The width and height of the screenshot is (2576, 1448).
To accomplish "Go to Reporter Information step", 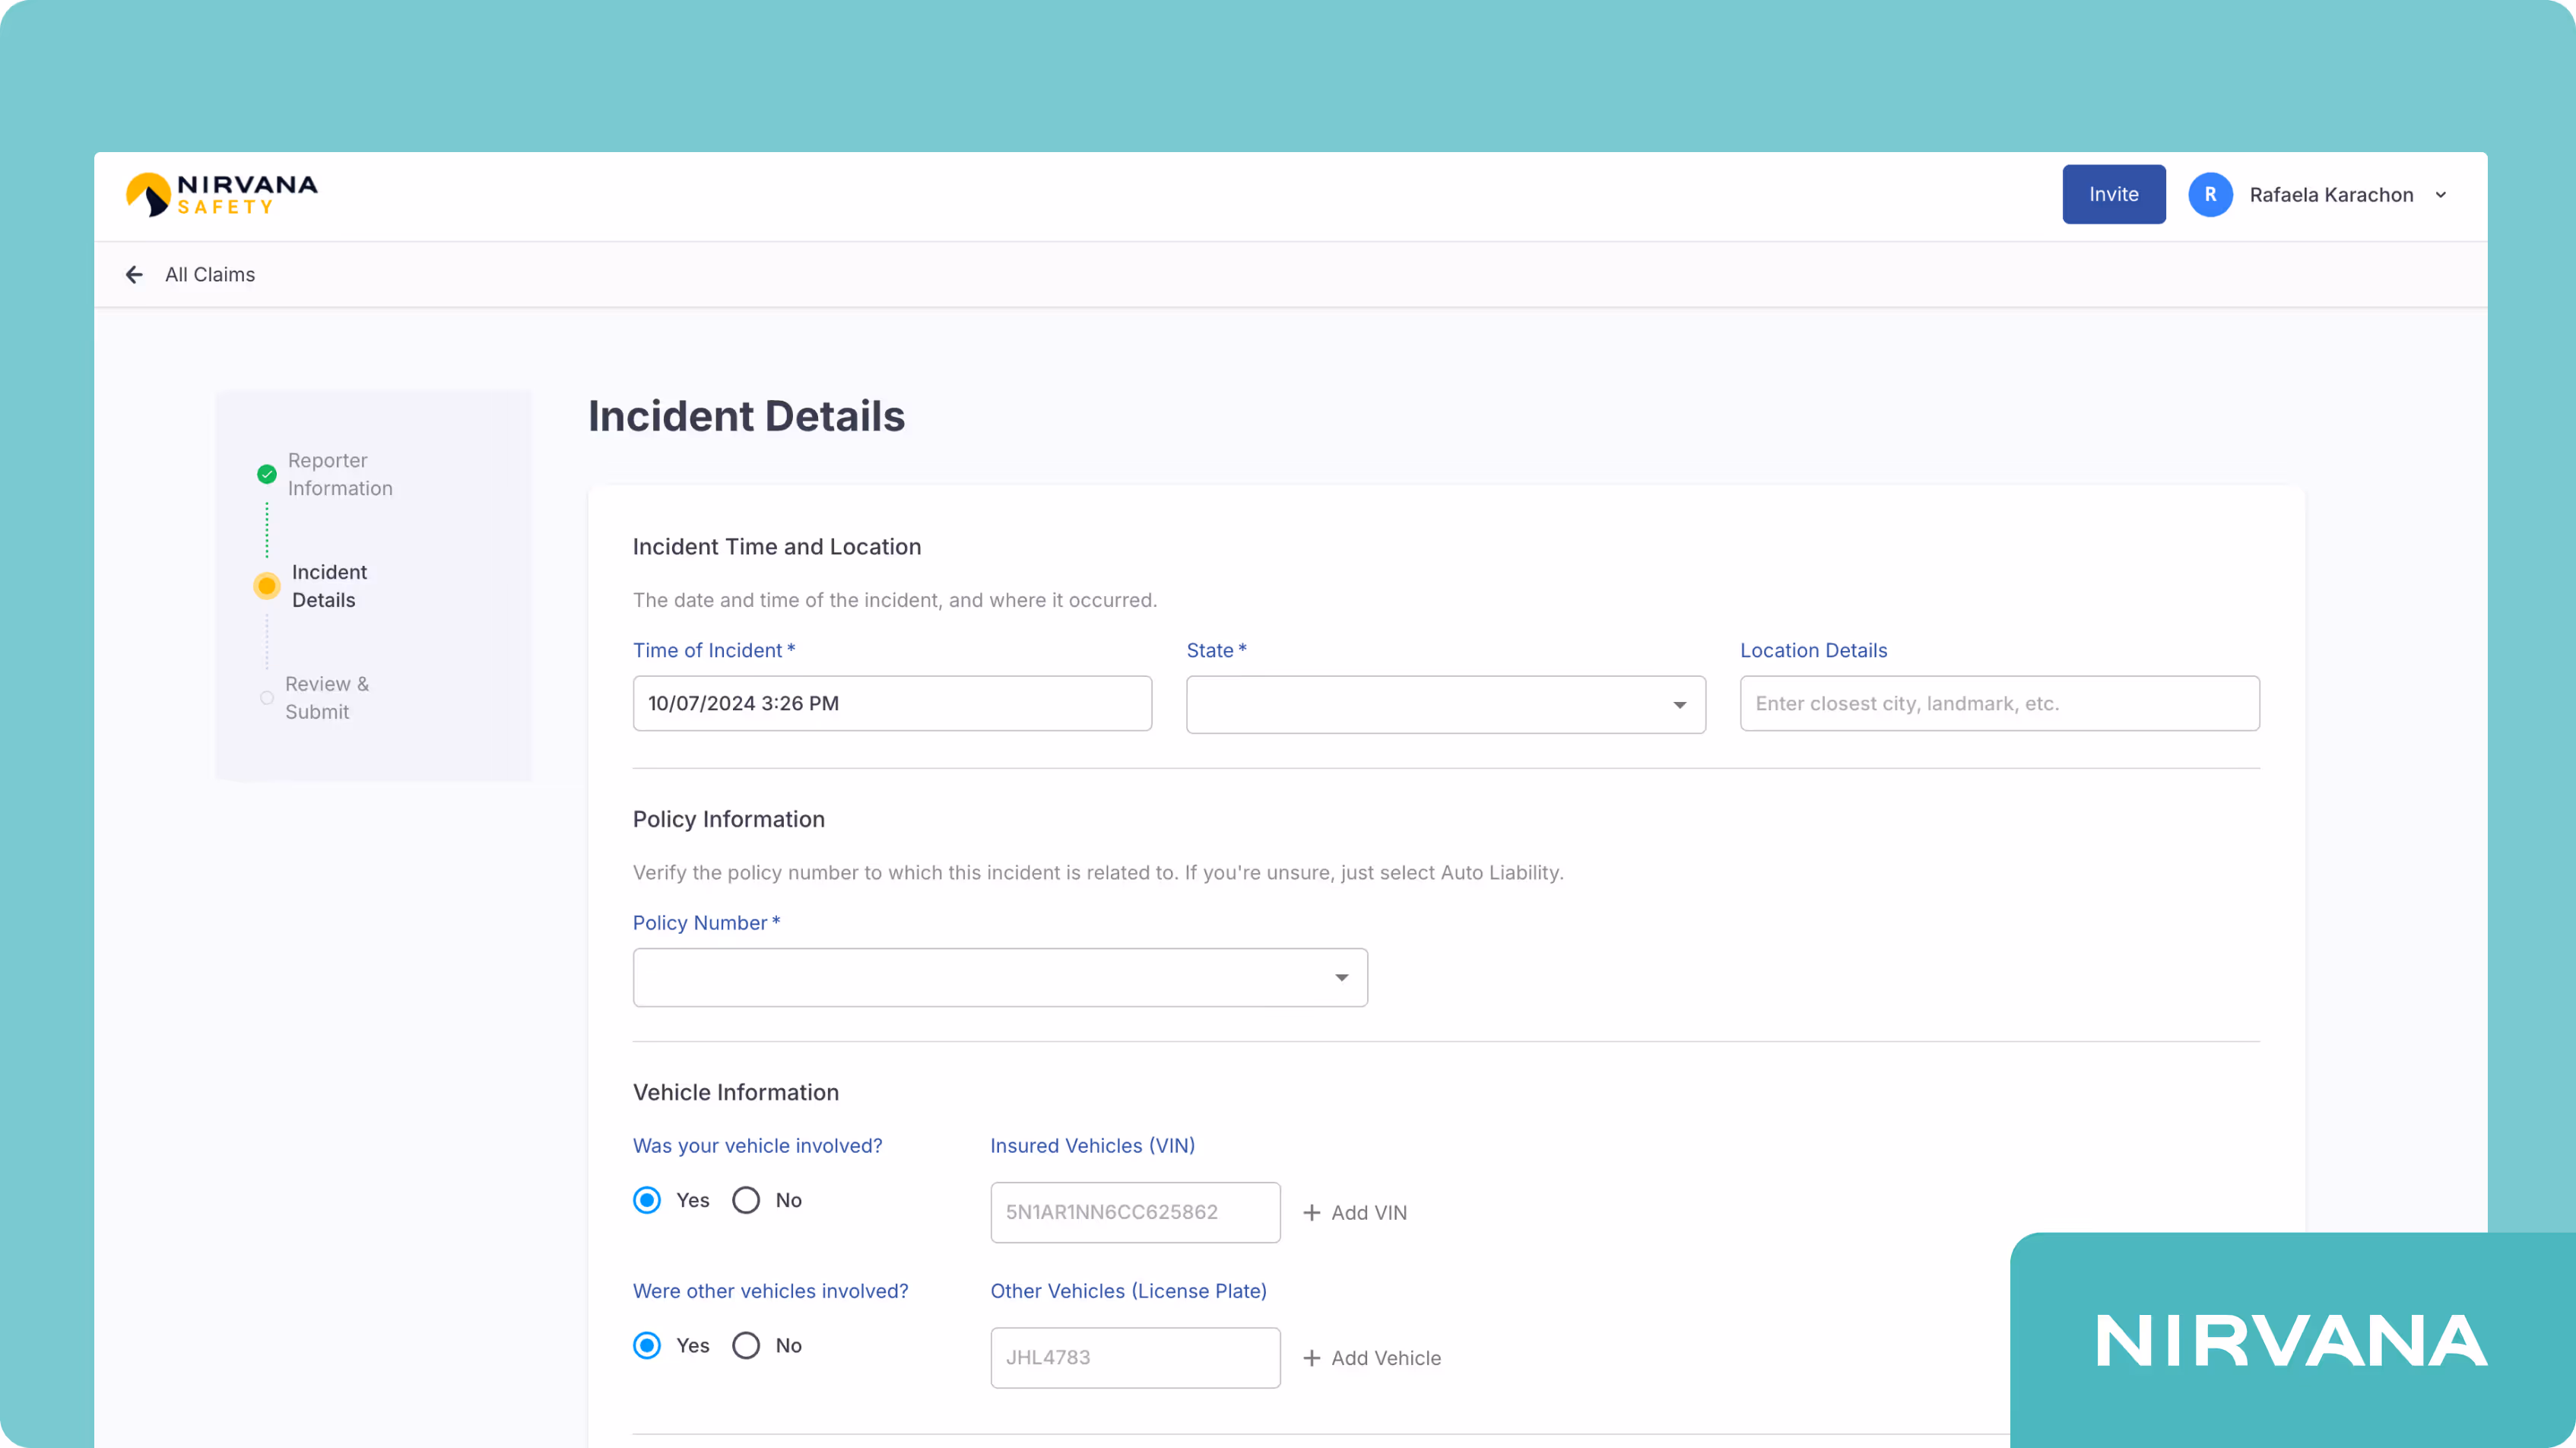I will 339,474.
